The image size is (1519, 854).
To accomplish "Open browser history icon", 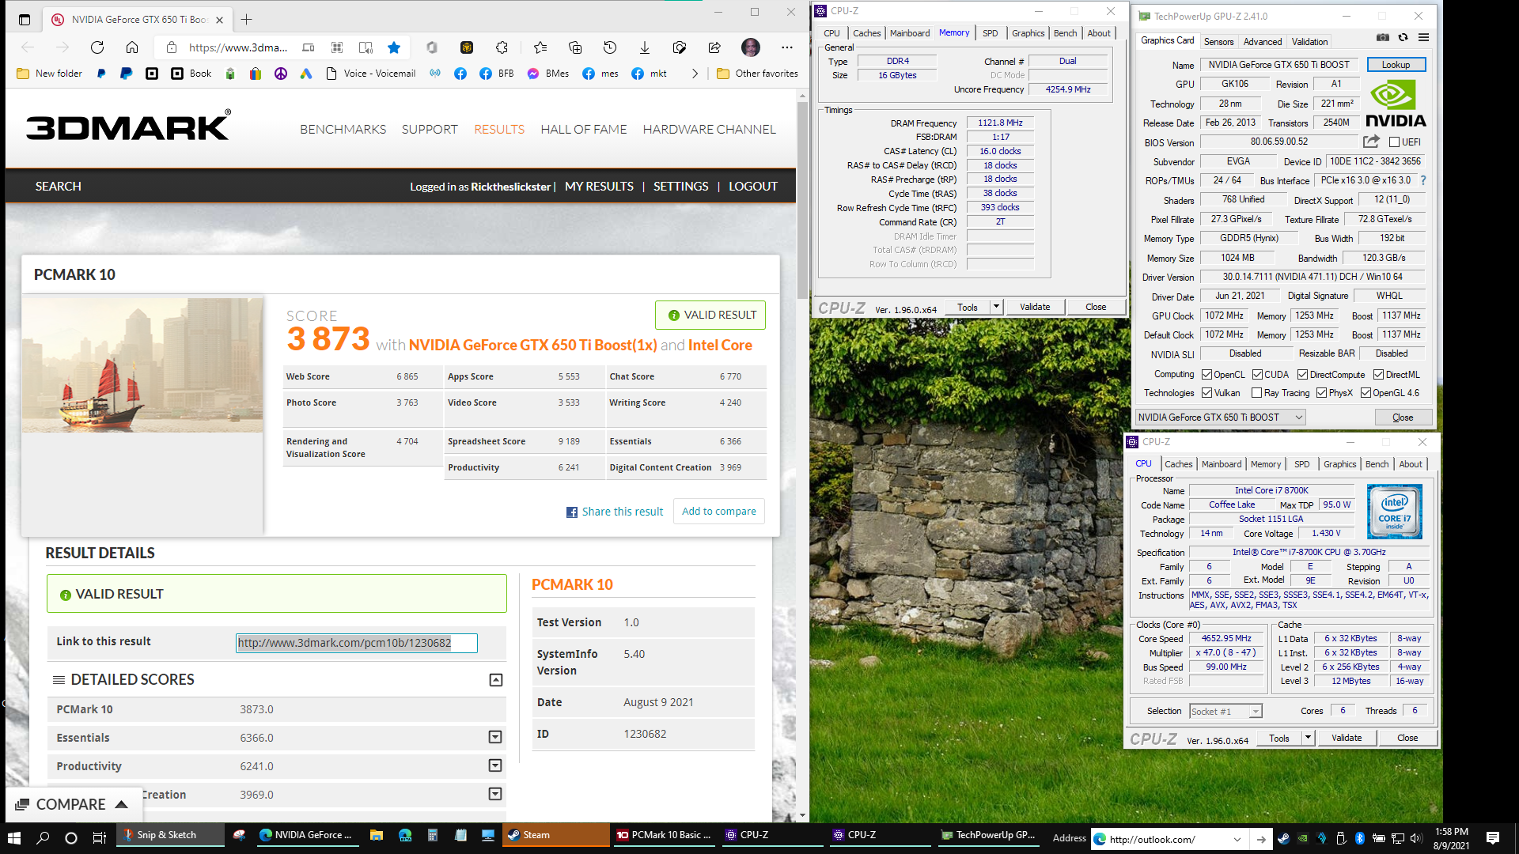I will coord(609,47).
